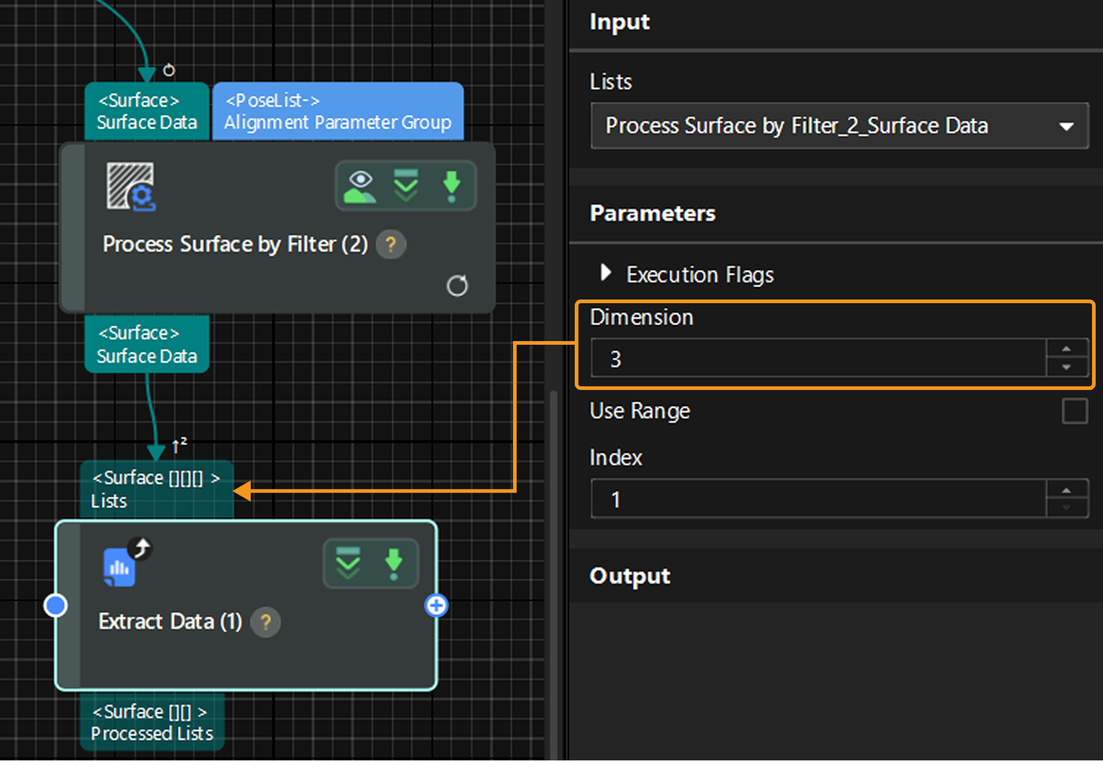Screen dimensions: 1103x761
Task: Open help for Process Surface by Filter (2)
Action: [391, 244]
